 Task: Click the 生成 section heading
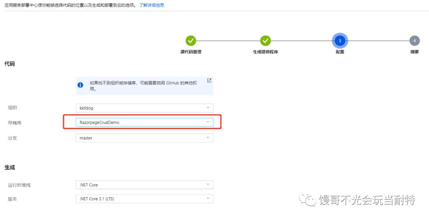(x=10, y=167)
